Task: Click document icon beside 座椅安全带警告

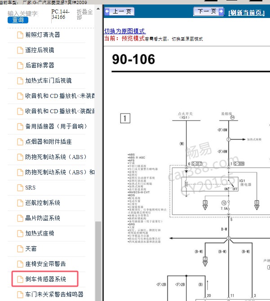Action: 20,264
